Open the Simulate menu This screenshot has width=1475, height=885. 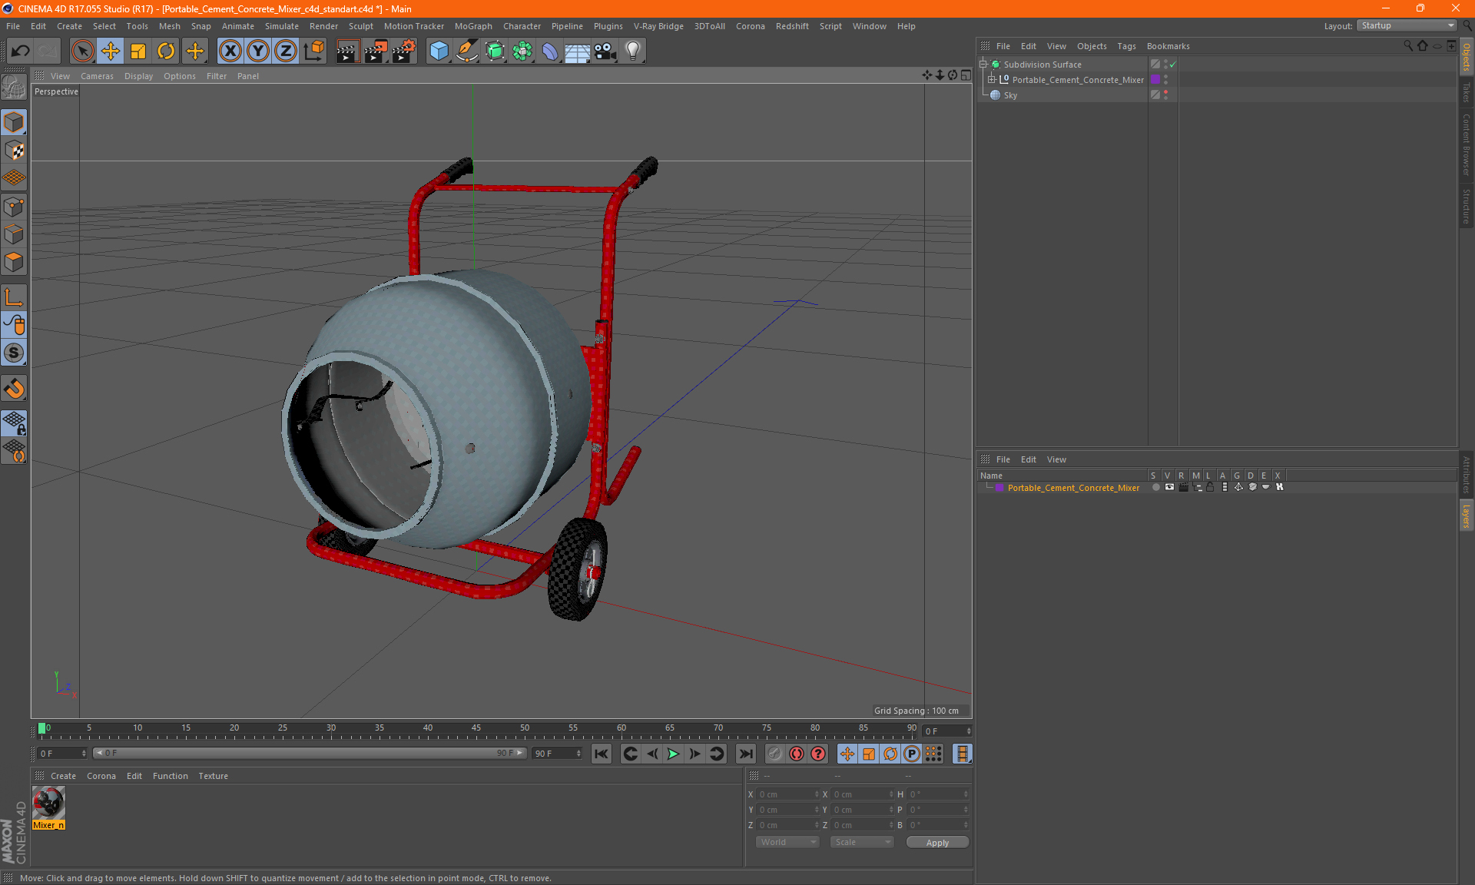tap(281, 26)
